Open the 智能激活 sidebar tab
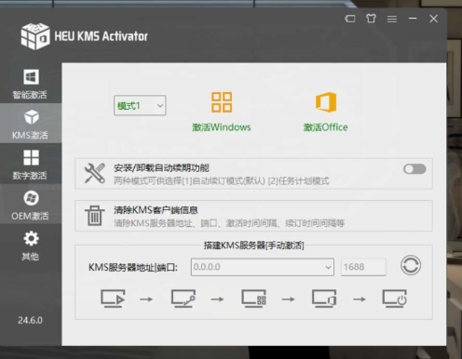 (31, 84)
